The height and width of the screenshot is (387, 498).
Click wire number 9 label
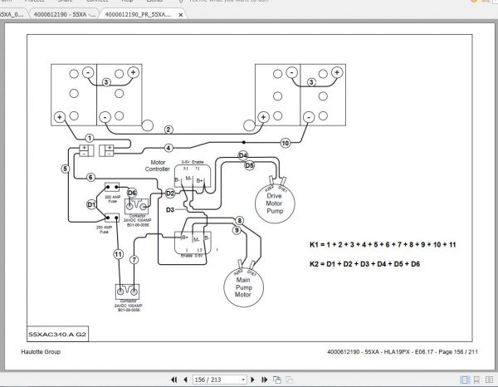pyautogui.click(x=237, y=230)
